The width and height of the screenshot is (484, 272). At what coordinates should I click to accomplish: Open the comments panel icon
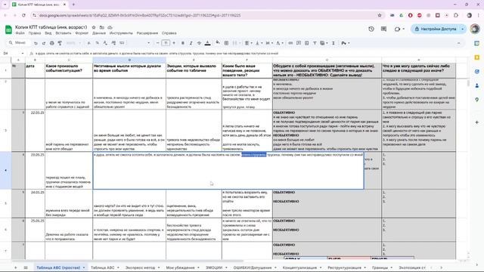click(383, 29)
